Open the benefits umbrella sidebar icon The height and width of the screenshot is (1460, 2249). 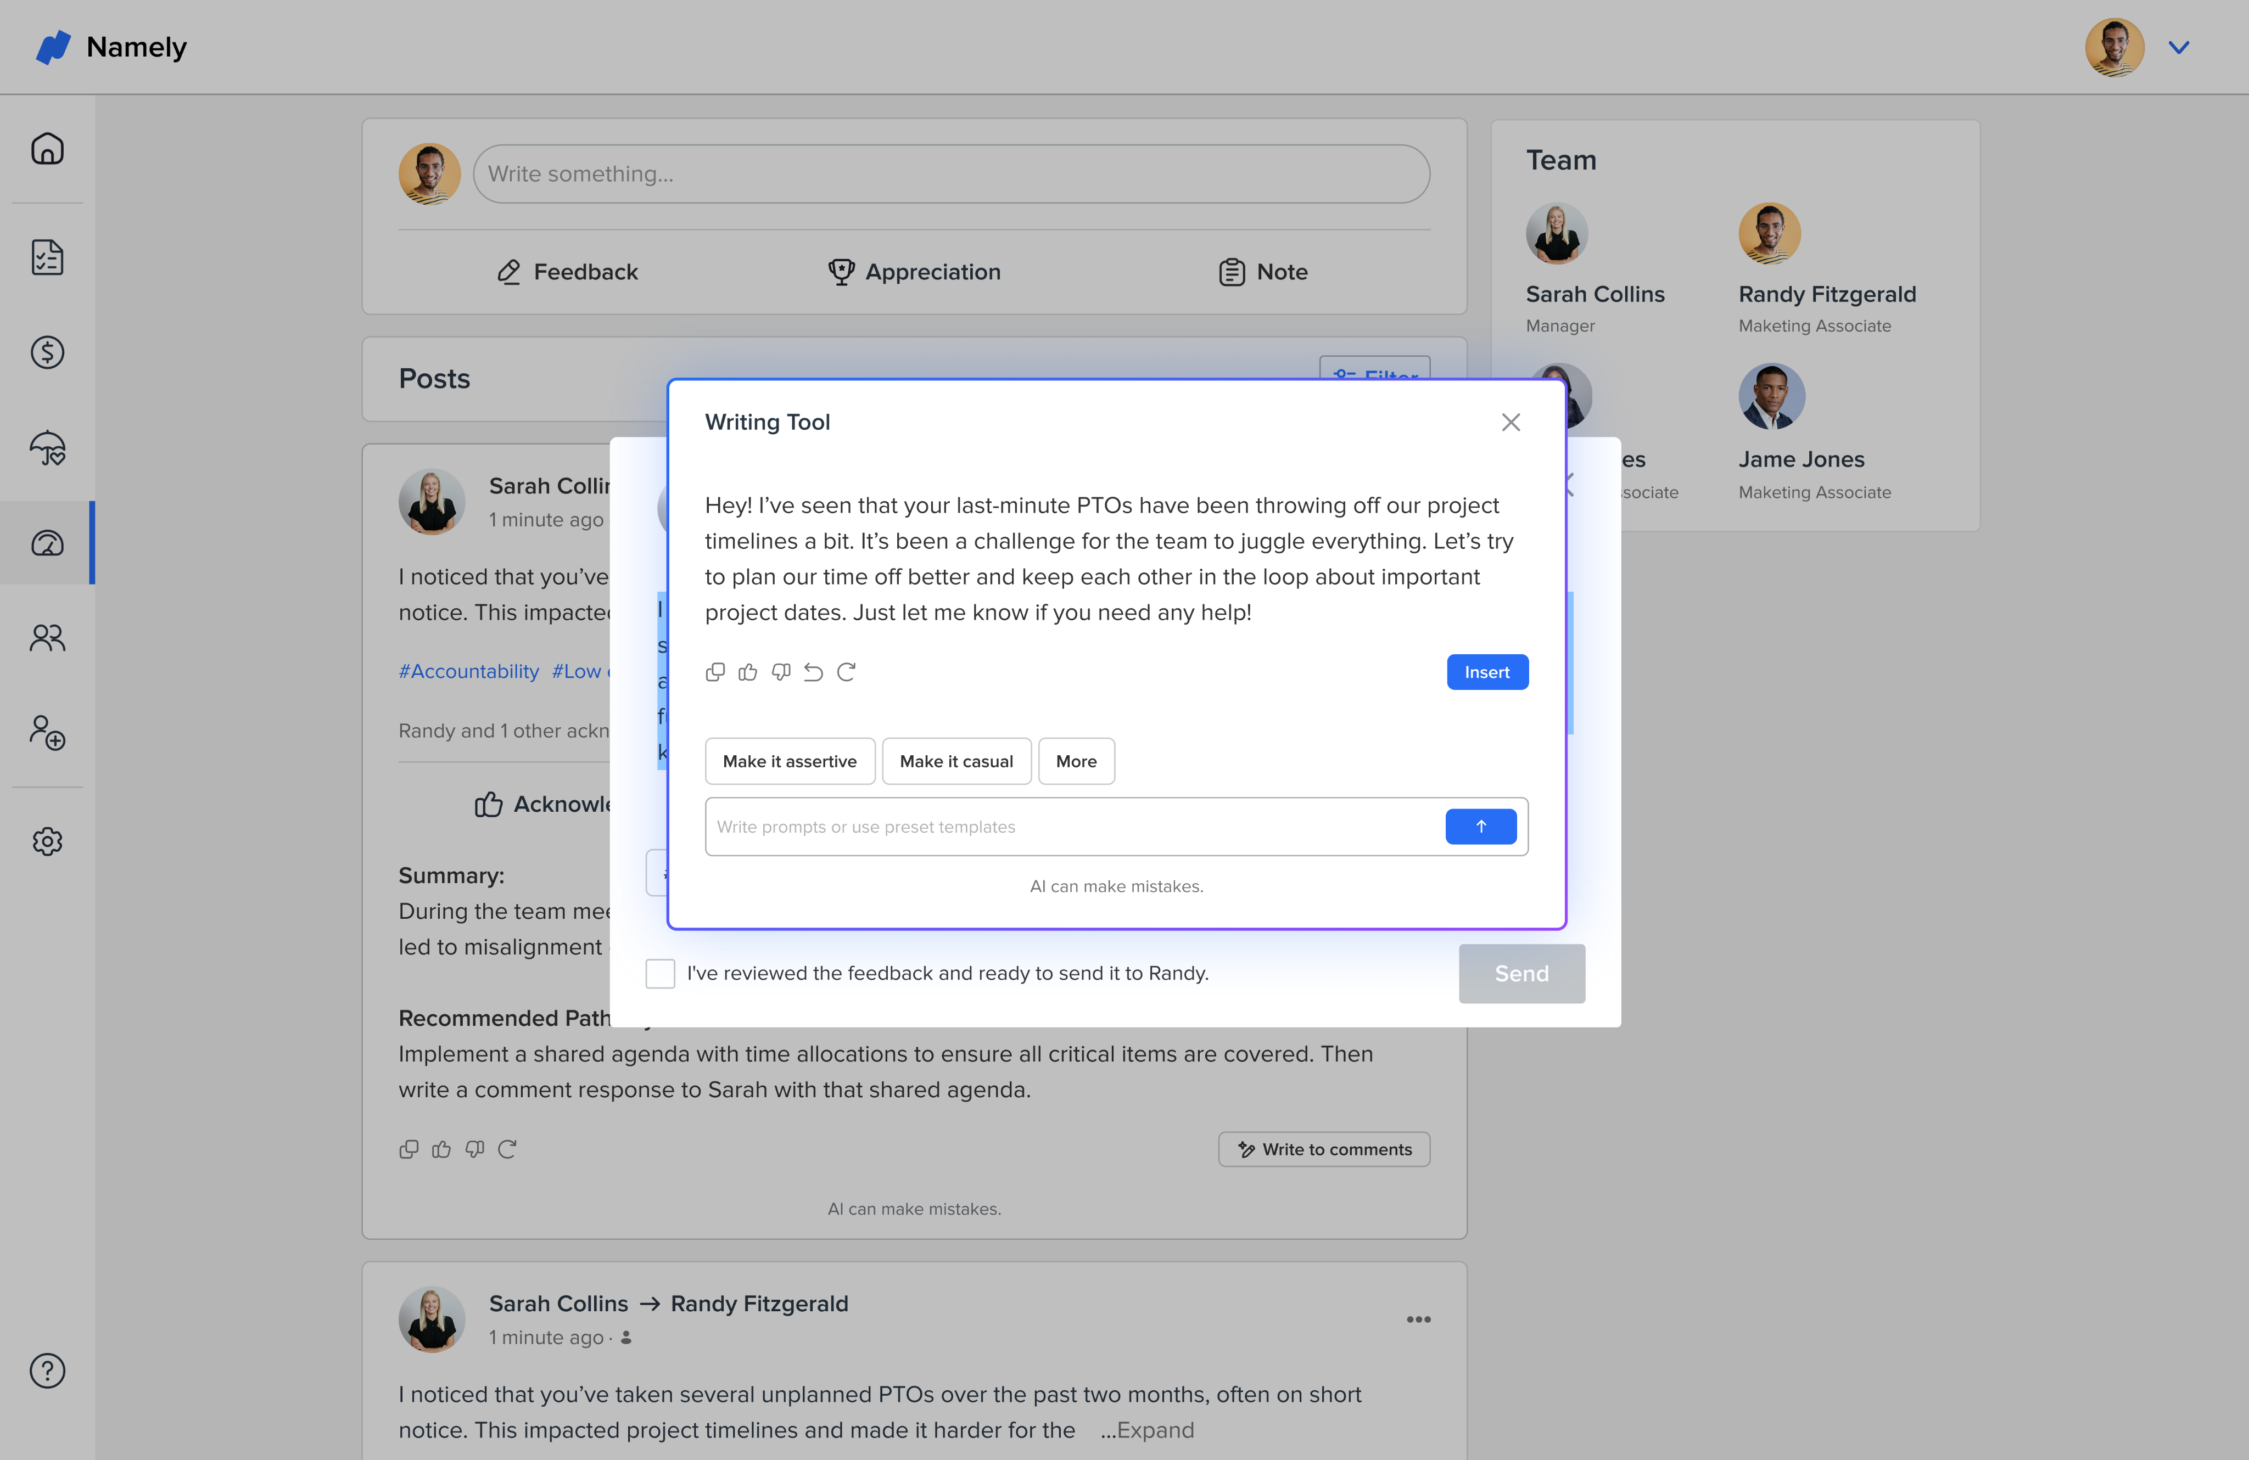(x=47, y=448)
